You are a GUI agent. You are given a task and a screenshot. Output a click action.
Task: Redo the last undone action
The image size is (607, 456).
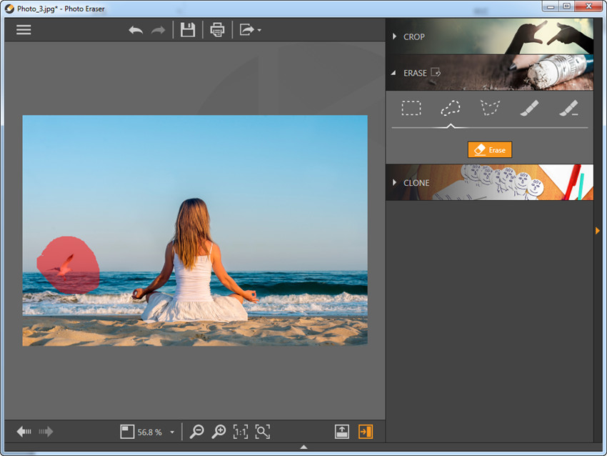pos(158,30)
